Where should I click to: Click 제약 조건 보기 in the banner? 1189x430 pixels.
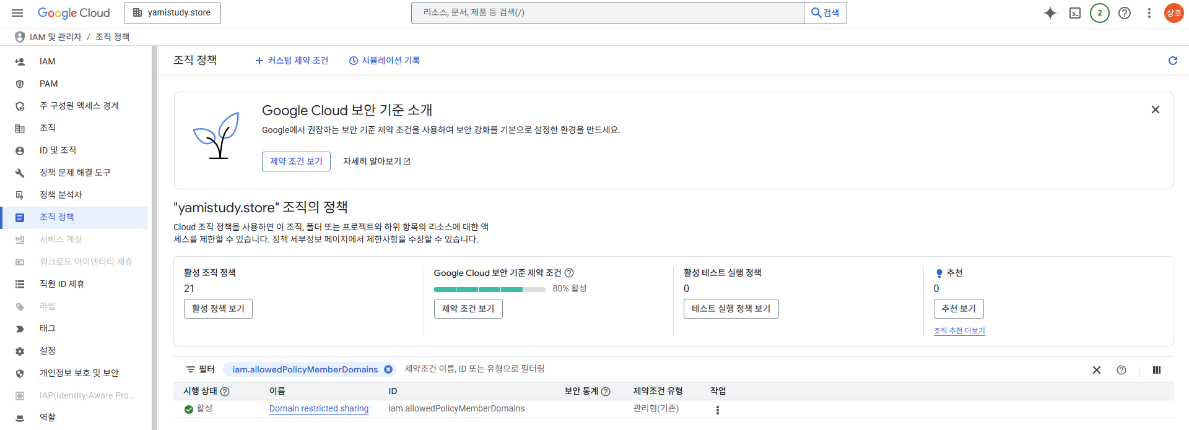(296, 161)
